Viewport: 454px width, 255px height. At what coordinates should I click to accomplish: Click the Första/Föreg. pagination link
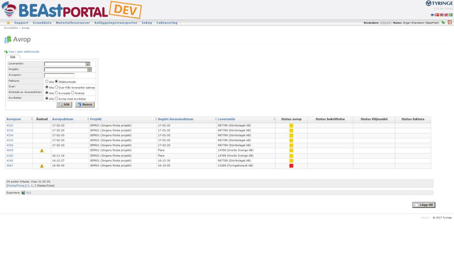coord(16,185)
